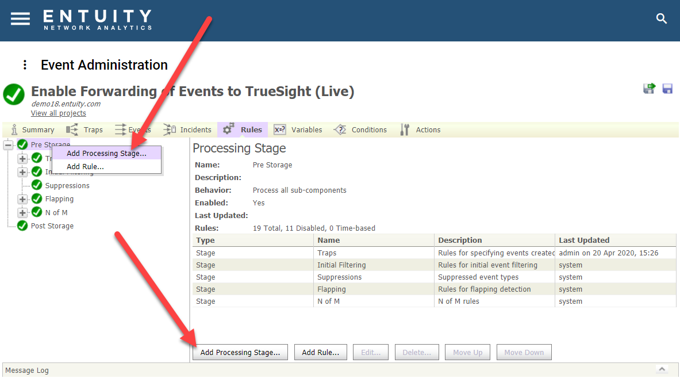
Task: Click the N of M green check icon
Action: point(37,212)
